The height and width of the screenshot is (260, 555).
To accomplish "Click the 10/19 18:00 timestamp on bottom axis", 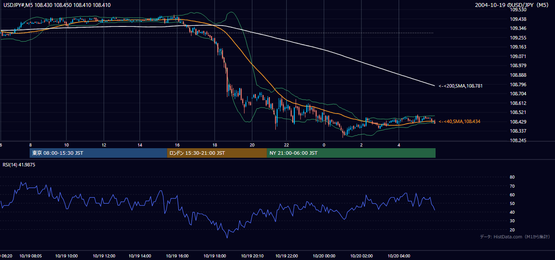I will [214, 256].
